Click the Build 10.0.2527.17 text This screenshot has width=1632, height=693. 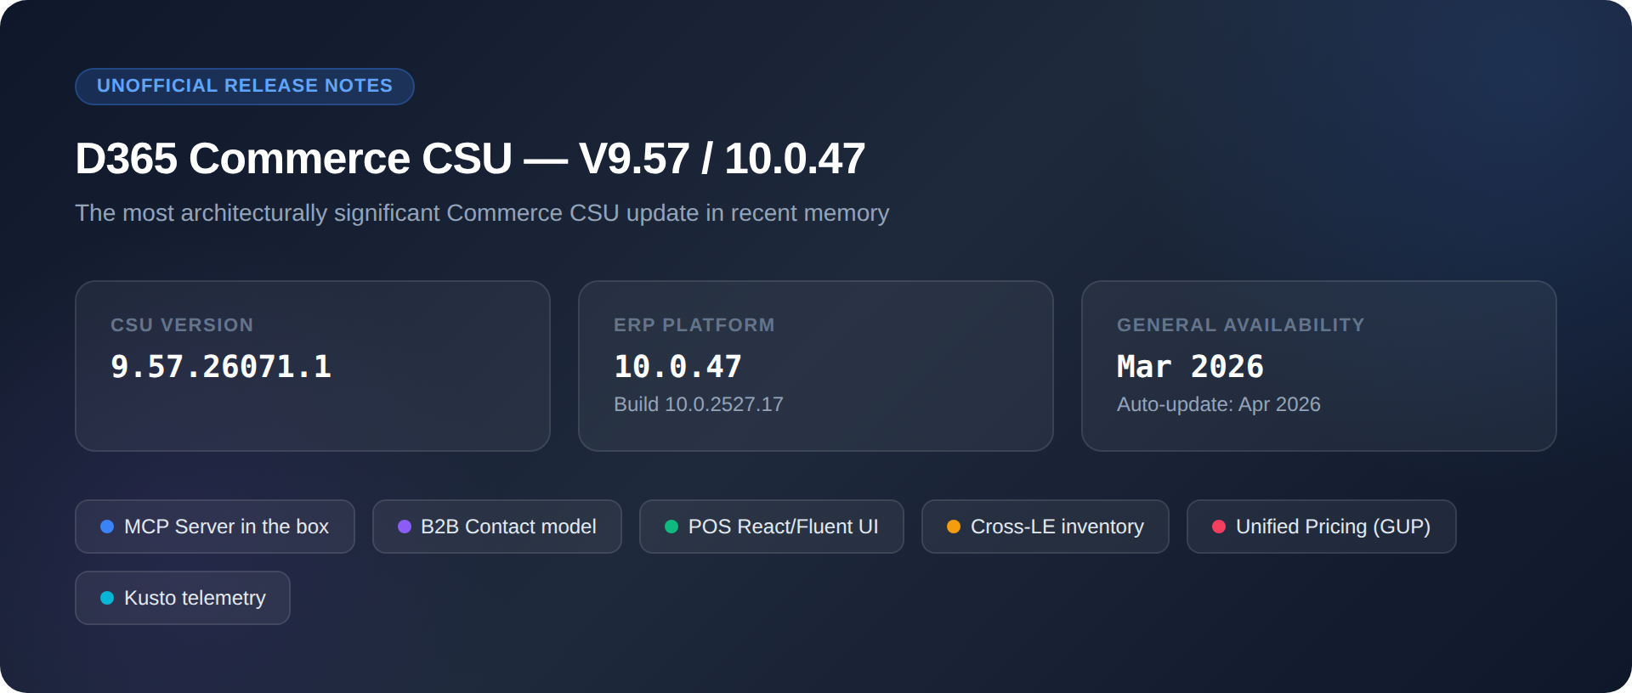(699, 404)
